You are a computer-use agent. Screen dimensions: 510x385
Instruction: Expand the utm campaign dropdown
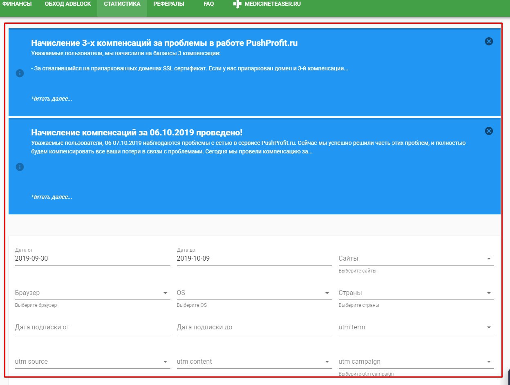416,362
